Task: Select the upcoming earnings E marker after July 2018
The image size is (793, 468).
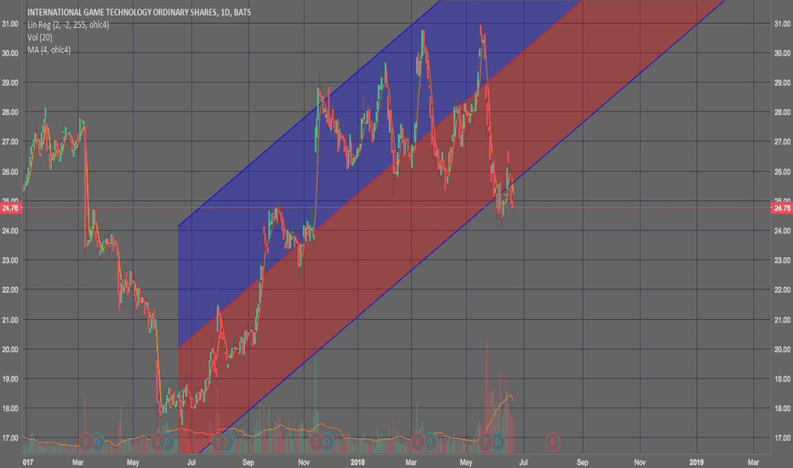Action: [x=552, y=442]
